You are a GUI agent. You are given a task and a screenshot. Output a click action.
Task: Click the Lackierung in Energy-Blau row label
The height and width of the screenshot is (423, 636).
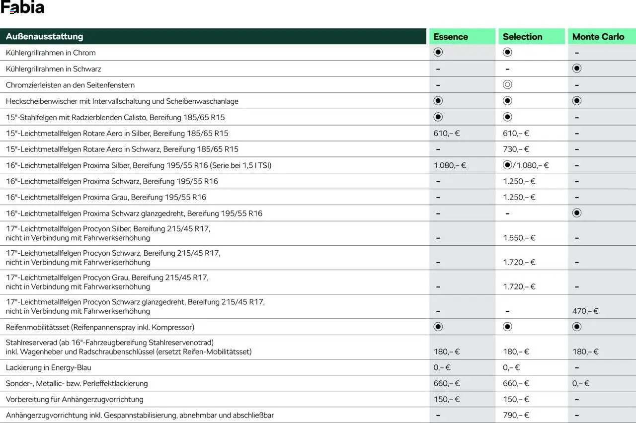tap(49, 367)
